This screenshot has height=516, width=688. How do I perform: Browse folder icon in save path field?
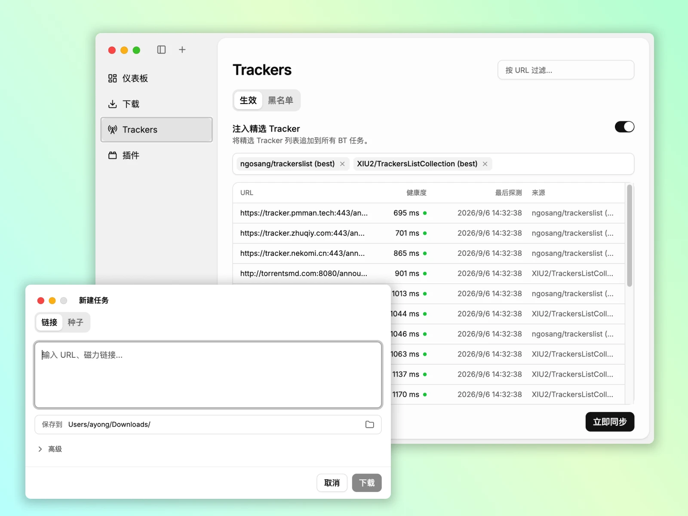(370, 424)
